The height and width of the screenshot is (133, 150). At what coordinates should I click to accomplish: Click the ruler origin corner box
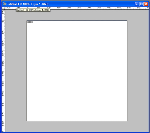[x=4, y=8]
